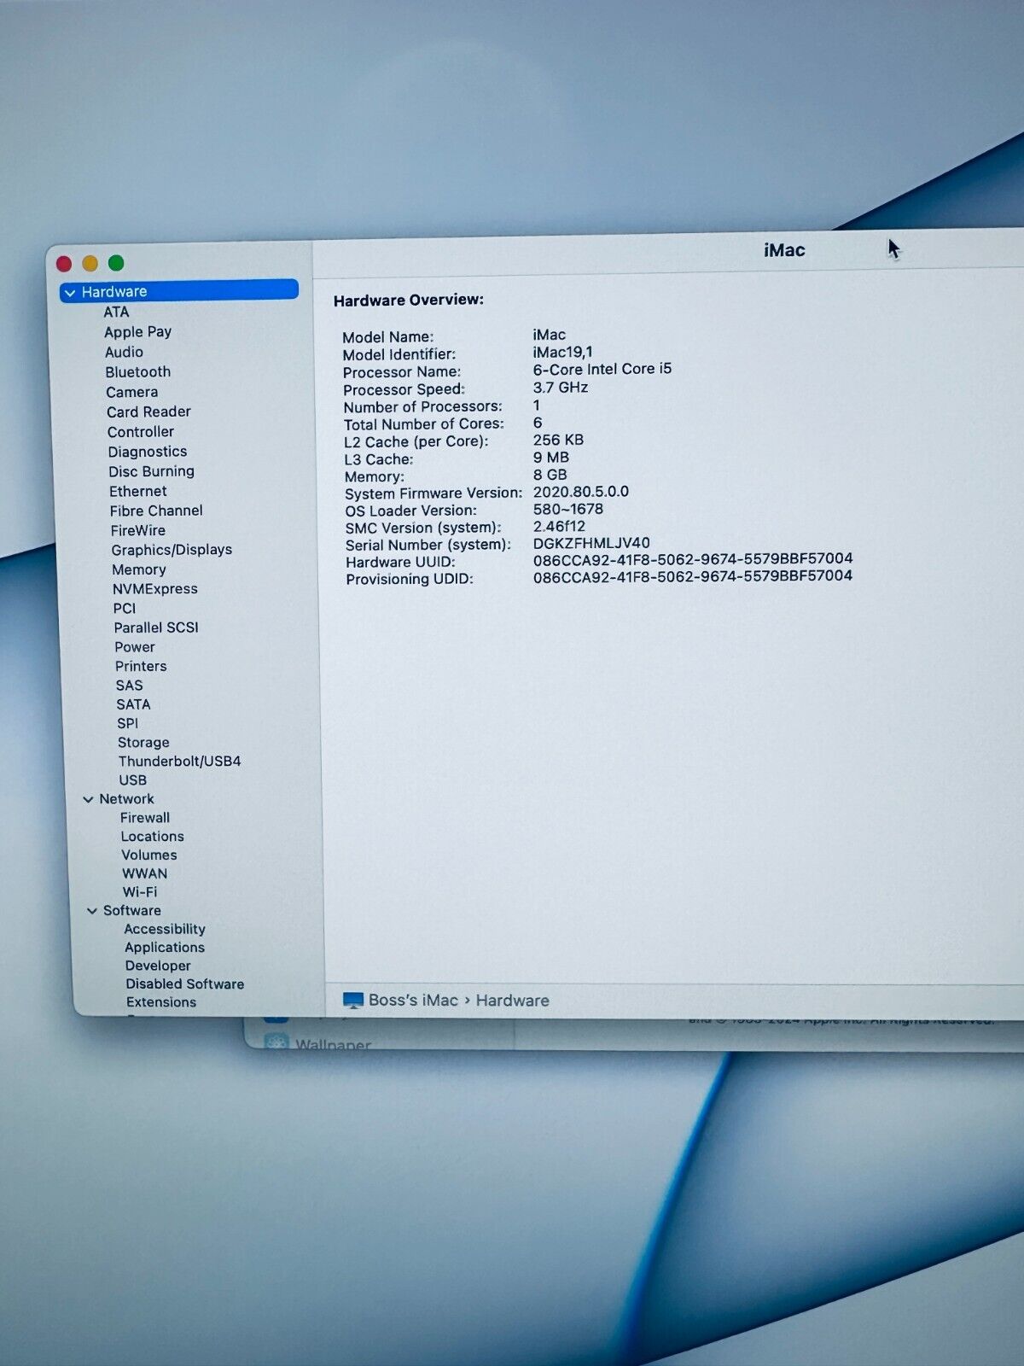The image size is (1024, 1366).
Task: Open the Memory hardware entry
Action: (139, 569)
